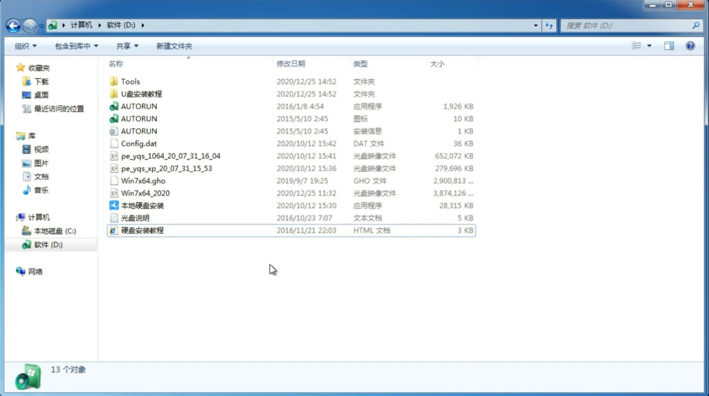Open 硬盘安装教程 HTML document
709x396 pixels.
click(142, 230)
